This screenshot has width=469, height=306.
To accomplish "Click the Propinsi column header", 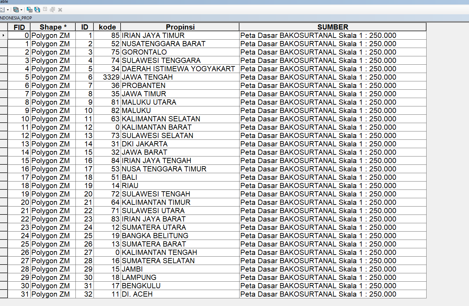I will pos(180,27).
